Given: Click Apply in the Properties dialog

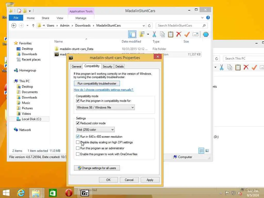Looking at the screenshot, I should [x=150, y=180].
